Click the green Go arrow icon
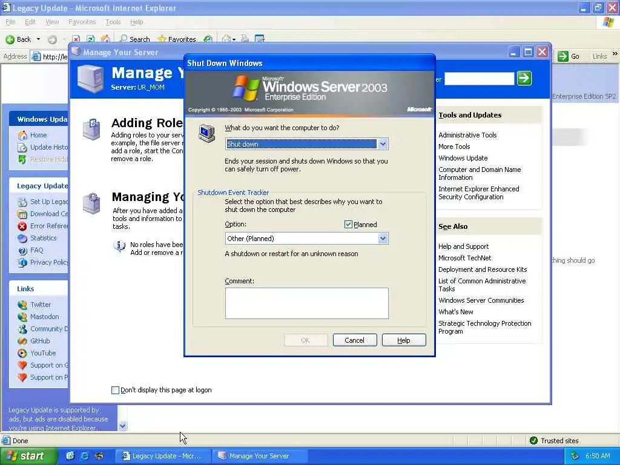This screenshot has height=465, width=620. [x=562, y=56]
